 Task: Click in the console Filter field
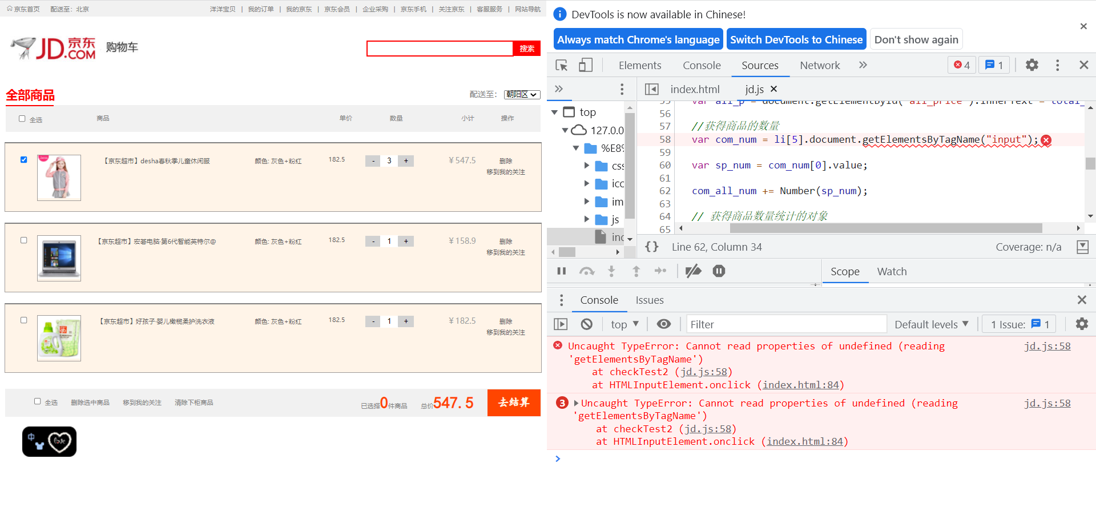(x=787, y=324)
